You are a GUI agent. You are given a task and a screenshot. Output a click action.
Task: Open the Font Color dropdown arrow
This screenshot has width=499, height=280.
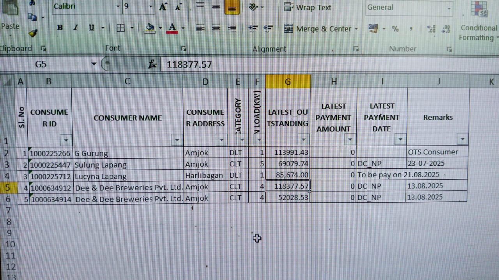182,28
